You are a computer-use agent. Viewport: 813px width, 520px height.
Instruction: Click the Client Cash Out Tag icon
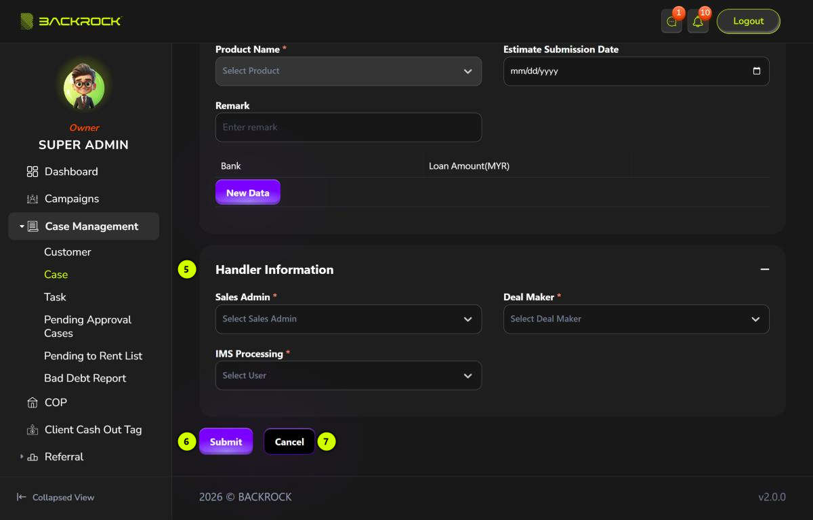coord(33,430)
